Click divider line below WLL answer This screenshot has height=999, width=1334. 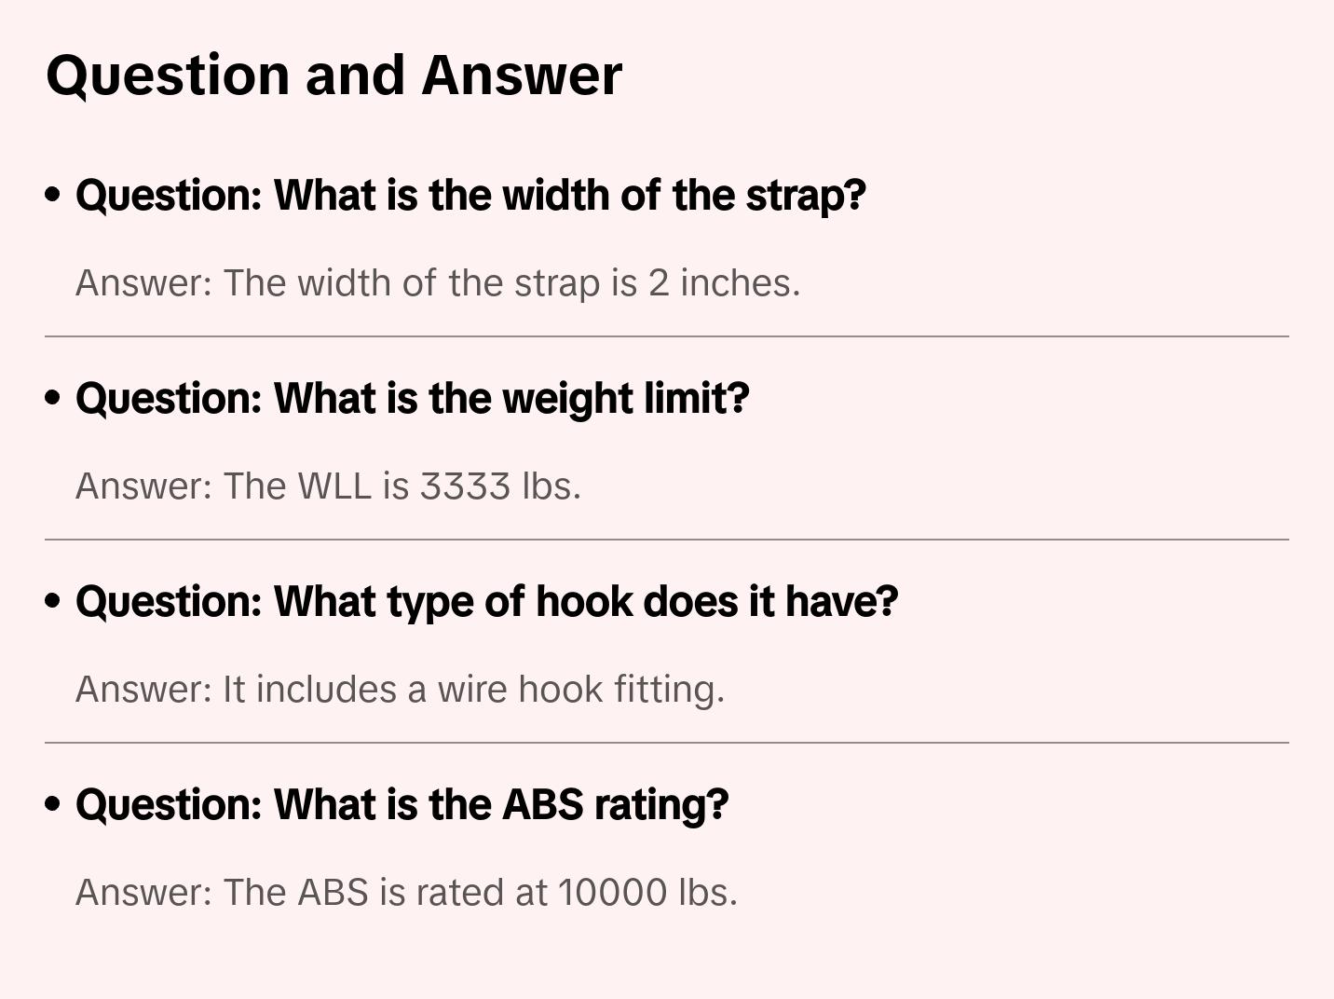pos(667,540)
